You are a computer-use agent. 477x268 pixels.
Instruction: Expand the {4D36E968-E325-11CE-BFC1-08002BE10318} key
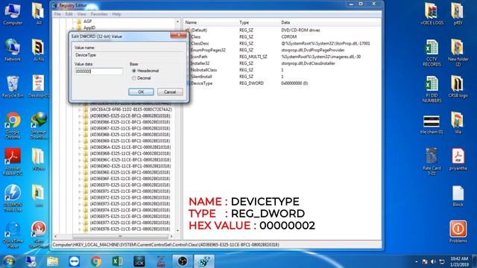[80, 135]
